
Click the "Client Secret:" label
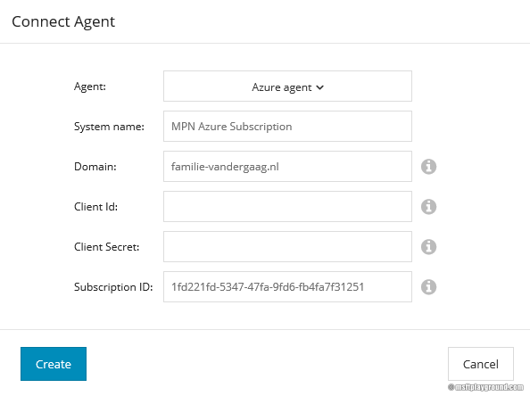[x=107, y=247]
